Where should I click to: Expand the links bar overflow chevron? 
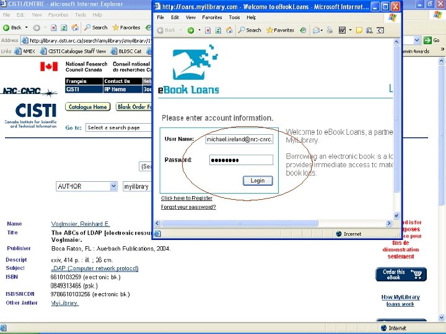(x=442, y=49)
